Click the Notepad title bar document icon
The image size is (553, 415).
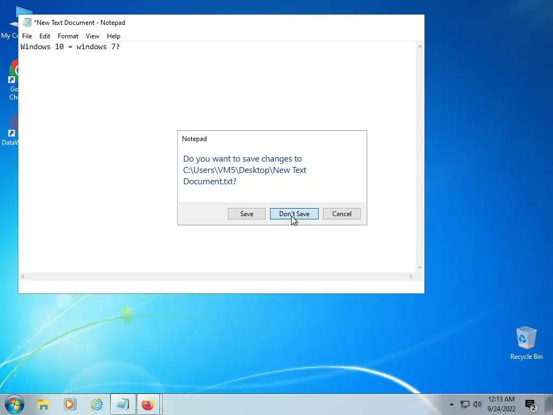27,22
